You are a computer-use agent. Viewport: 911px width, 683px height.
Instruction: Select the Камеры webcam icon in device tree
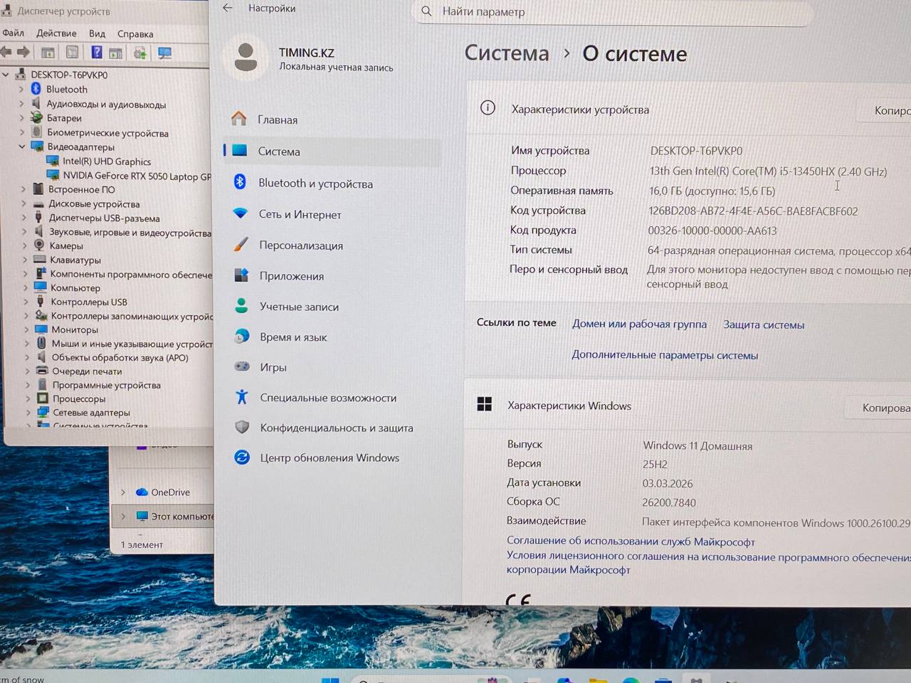pos(39,245)
